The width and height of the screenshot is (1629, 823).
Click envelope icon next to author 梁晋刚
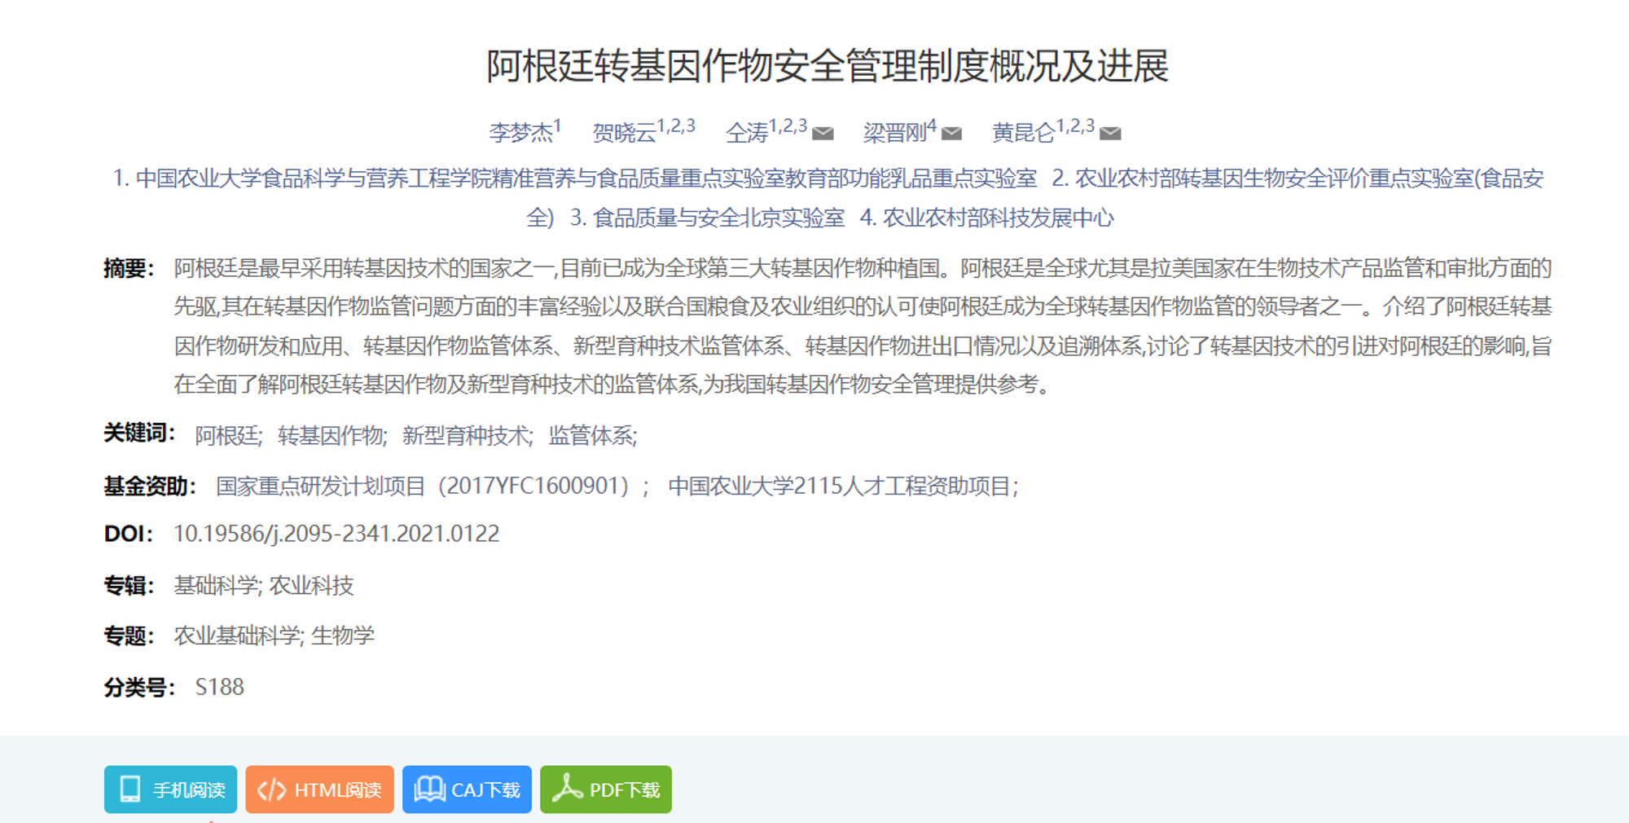point(951,133)
